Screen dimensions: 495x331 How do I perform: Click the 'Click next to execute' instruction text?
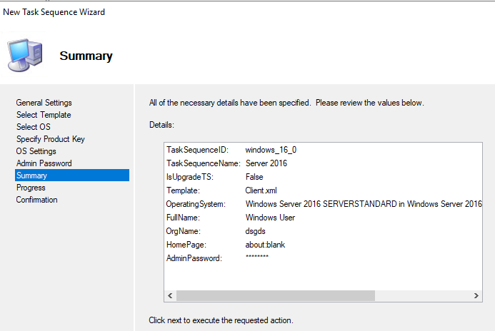pos(221,320)
